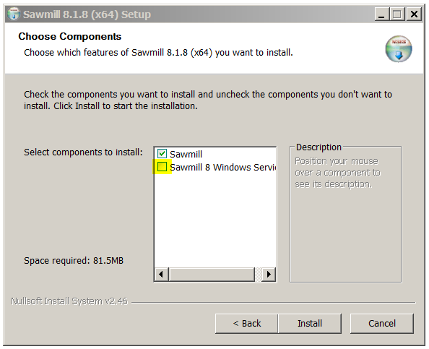Enable the Sawmill 8 Windows Service checkbox

point(162,167)
